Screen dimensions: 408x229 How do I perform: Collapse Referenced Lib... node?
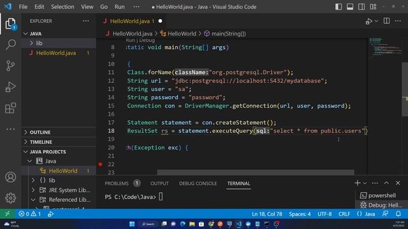pos(59,200)
